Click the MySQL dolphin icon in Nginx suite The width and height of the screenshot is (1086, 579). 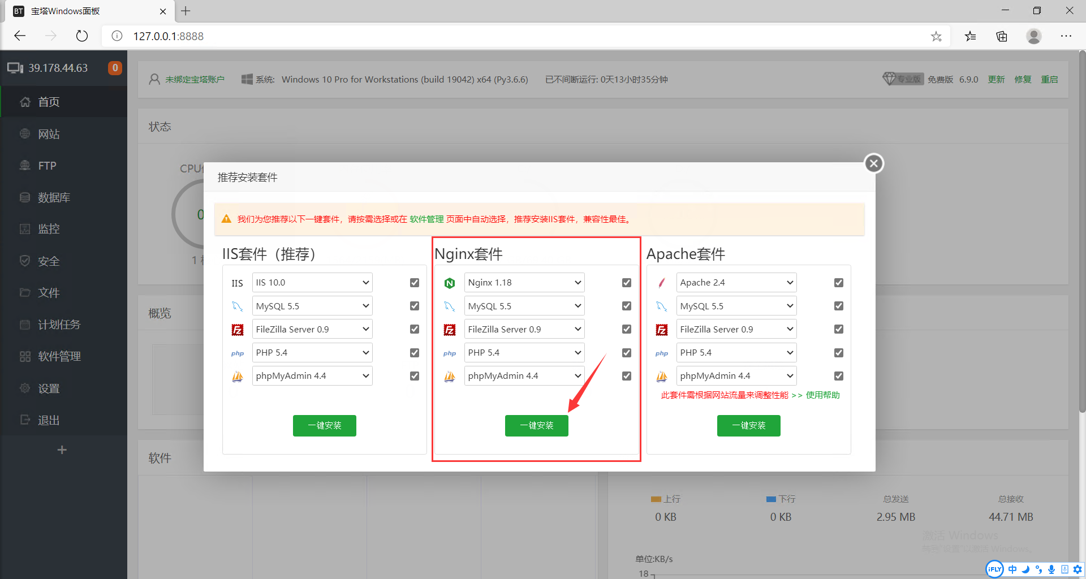point(450,306)
